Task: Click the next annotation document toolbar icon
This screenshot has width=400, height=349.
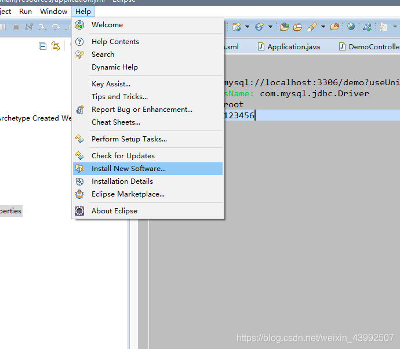Action: (x=383, y=27)
